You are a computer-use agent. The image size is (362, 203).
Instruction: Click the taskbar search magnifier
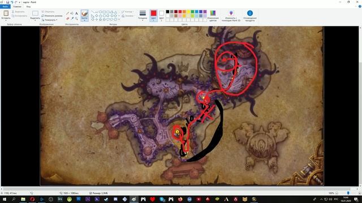point(14,199)
